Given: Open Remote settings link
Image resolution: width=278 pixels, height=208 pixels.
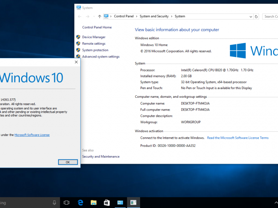Looking at the screenshot, I should tap(93, 44).
